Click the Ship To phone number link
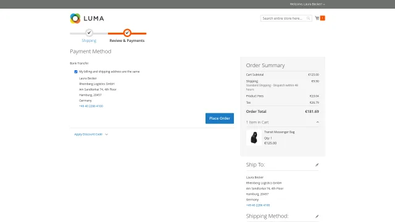The height and width of the screenshot is (222, 395). 258,205
